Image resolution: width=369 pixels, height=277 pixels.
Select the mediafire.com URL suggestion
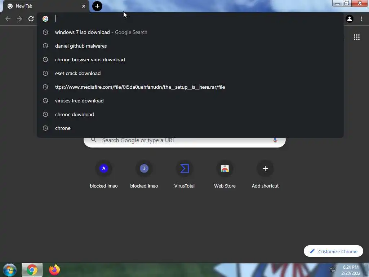point(190,87)
